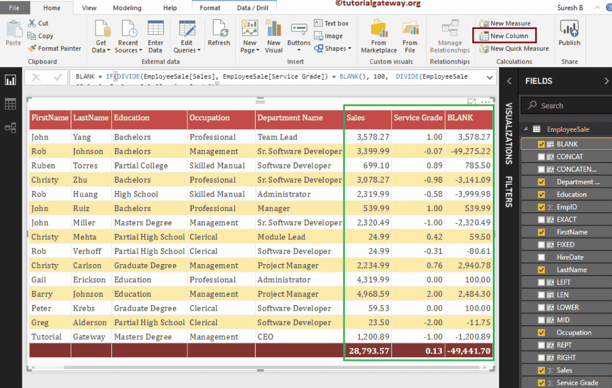Switch to the Modeling ribbon tab
The height and width of the screenshot is (388, 612).
(128, 8)
